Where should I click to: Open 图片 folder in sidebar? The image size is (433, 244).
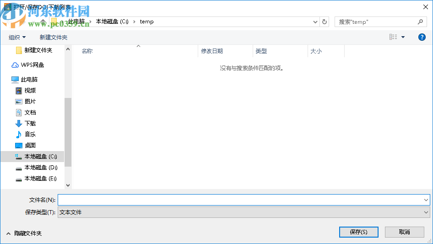30,102
